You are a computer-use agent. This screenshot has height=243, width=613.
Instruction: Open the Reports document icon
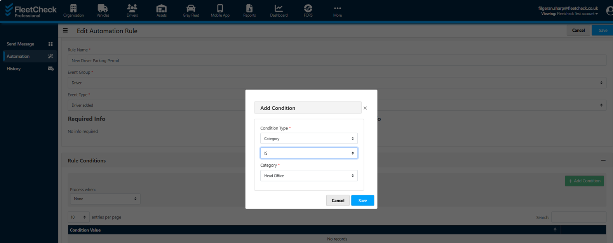(249, 9)
